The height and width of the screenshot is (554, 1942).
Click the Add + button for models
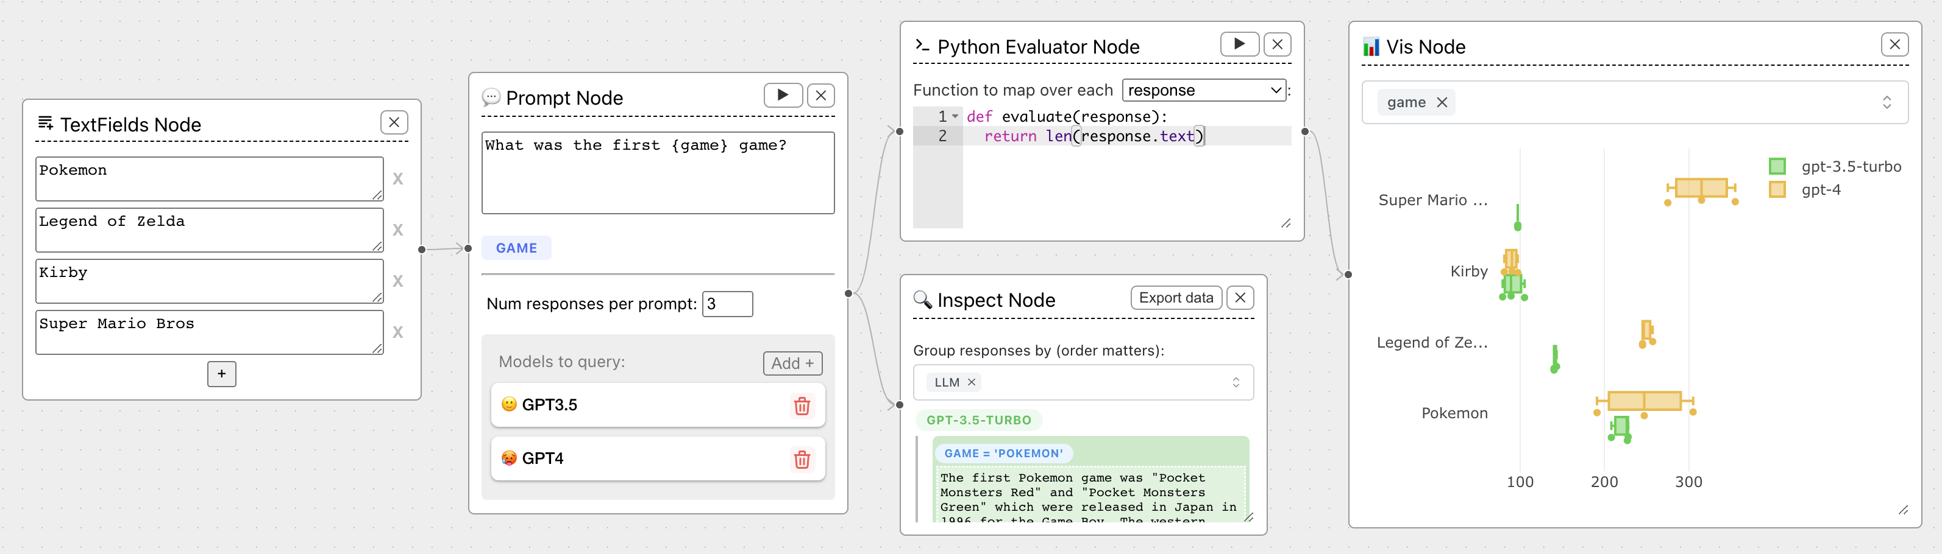792,362
